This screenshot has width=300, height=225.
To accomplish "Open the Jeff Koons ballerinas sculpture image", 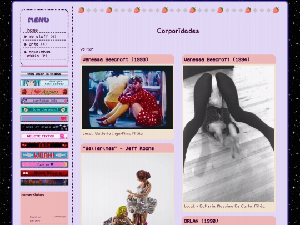I will [127, 189].
